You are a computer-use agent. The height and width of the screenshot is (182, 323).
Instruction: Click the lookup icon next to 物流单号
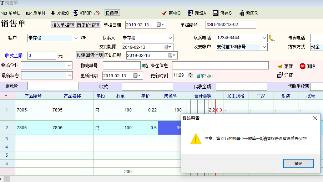coord(145,66)
